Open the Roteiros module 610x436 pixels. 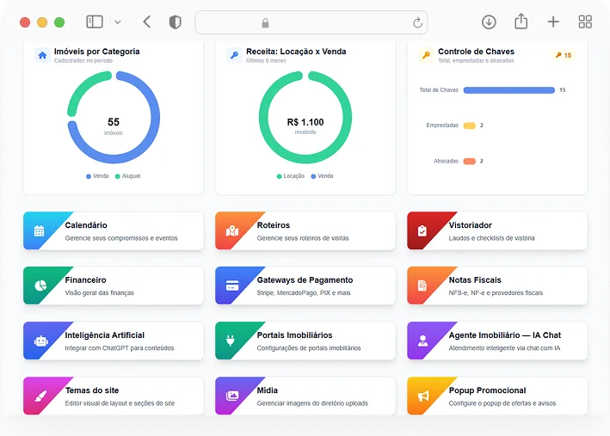pos(305,230)
